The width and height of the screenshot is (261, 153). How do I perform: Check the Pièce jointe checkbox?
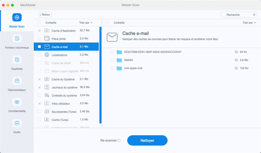point(39,39)
